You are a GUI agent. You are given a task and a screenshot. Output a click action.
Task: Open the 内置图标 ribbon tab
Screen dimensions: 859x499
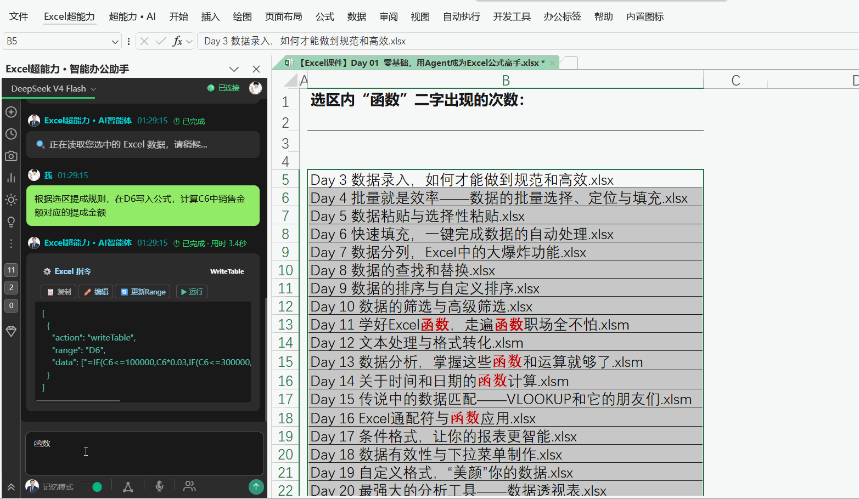click(645, 16)
